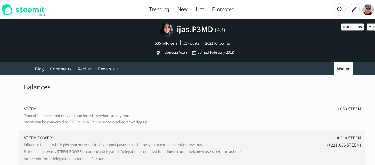Switch to the Wallet tab
The width and height of the screenshot is (375, 165).
[x=343, y=69]
